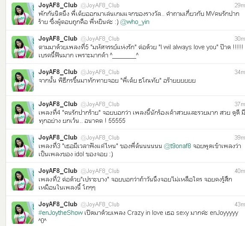This screenshot has width=245, height=226.
Task: Open the #enJoytheShow hashtag
Action: [x=61, y=213]
